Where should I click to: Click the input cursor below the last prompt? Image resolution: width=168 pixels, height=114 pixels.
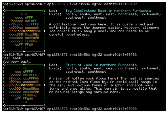pos(3,111)
